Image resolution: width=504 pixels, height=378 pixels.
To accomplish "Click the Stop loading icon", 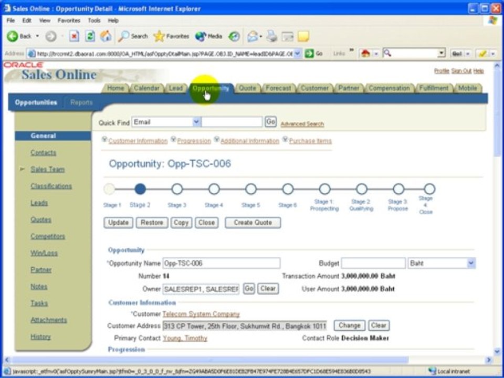I will point(74,36).
